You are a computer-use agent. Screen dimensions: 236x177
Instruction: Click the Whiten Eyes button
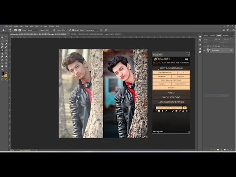[x=180, y=76]
